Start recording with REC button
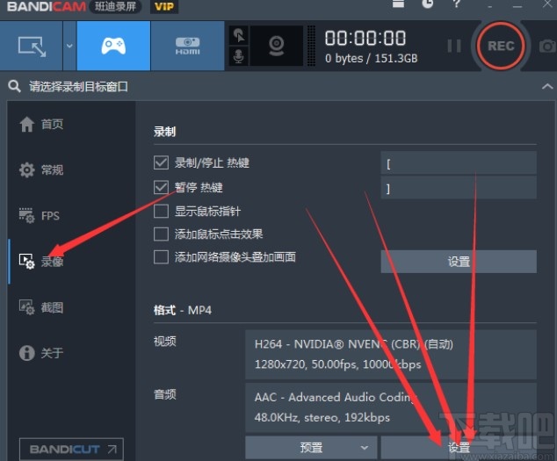Image resolution: width=557 pixels, height=461 pixels. (x=501, y=46)
